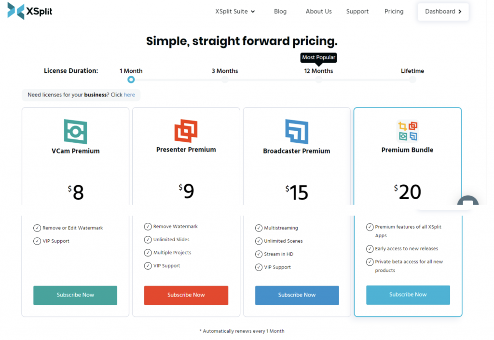Viewport: 494px width, 340px height.
Task: Click the Presenter Premium orange icon
Action: [186, 129]
